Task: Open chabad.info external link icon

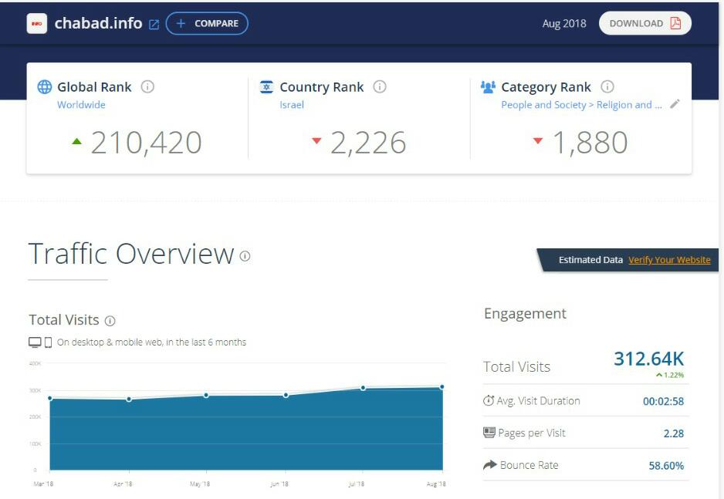Action: pos(154,24)
